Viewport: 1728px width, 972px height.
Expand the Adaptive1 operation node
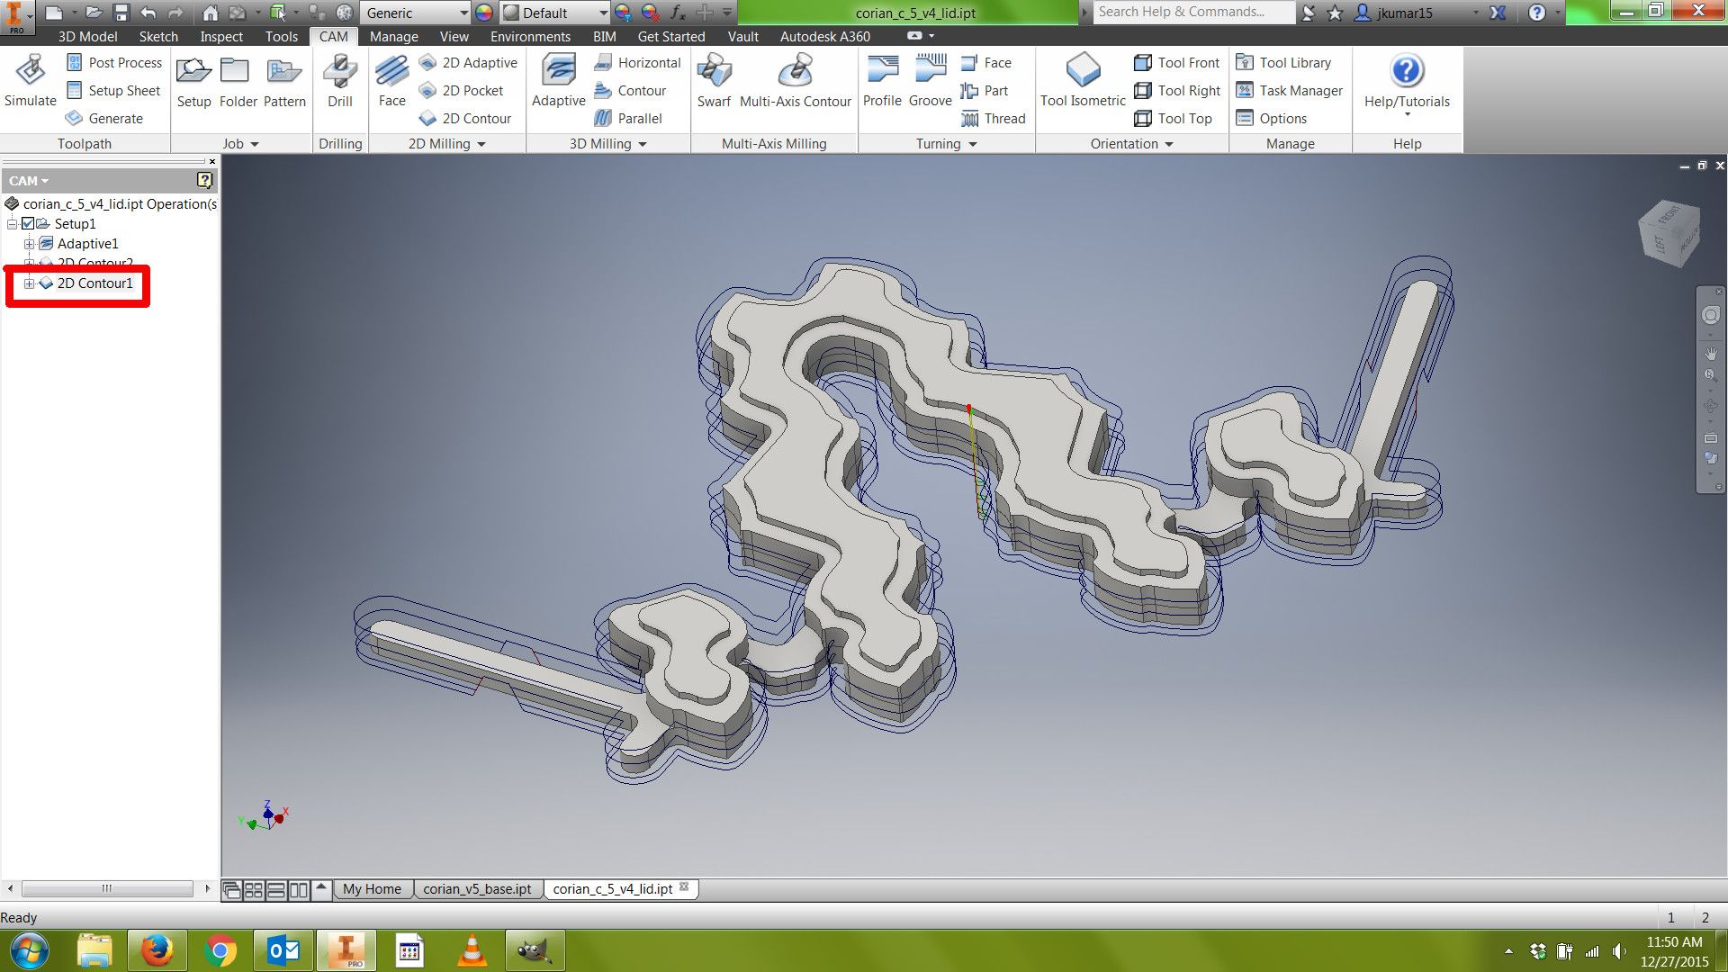tap(29, 244)
